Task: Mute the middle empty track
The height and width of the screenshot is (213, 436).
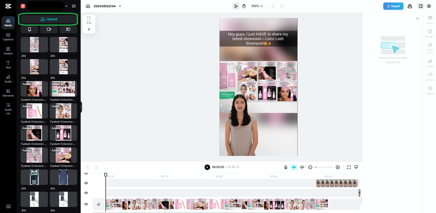Action: click(x=86, y=193)
